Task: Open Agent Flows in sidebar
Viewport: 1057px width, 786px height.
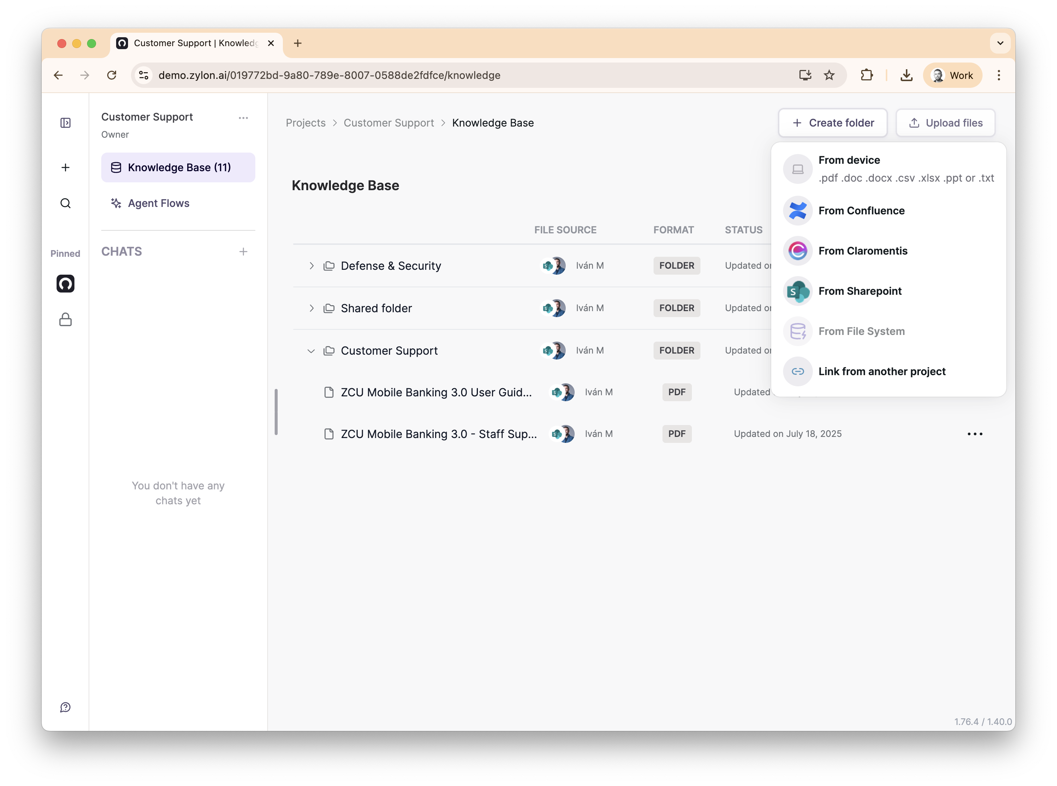Action: coord(159,204)
